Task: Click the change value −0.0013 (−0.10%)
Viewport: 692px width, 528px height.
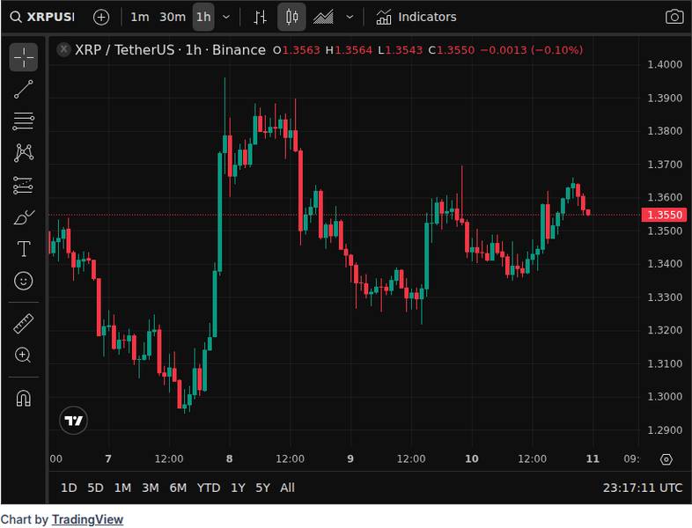Action: click(532, 50)
